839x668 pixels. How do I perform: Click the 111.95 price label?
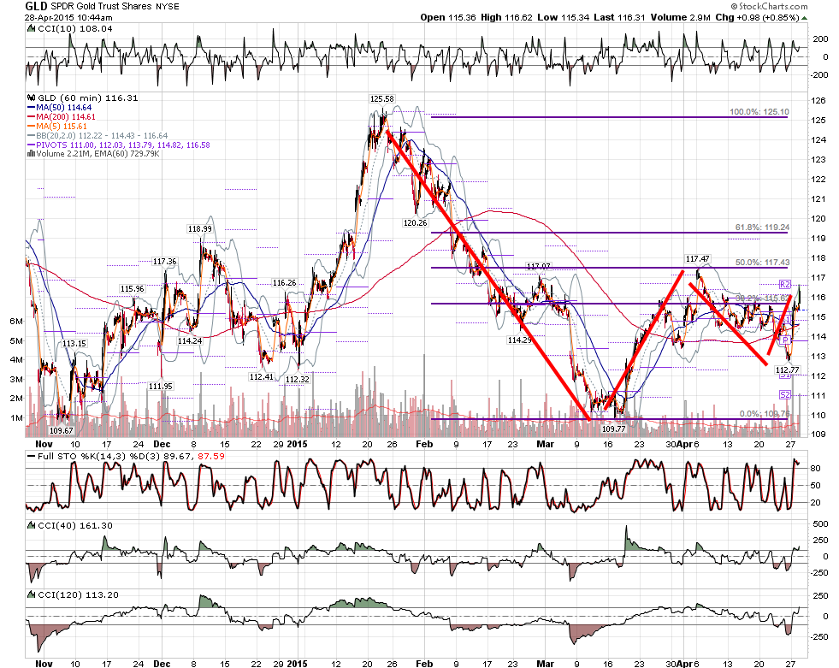(161, 386)
